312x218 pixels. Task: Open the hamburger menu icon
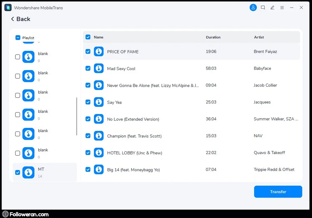tap(282, 8)
